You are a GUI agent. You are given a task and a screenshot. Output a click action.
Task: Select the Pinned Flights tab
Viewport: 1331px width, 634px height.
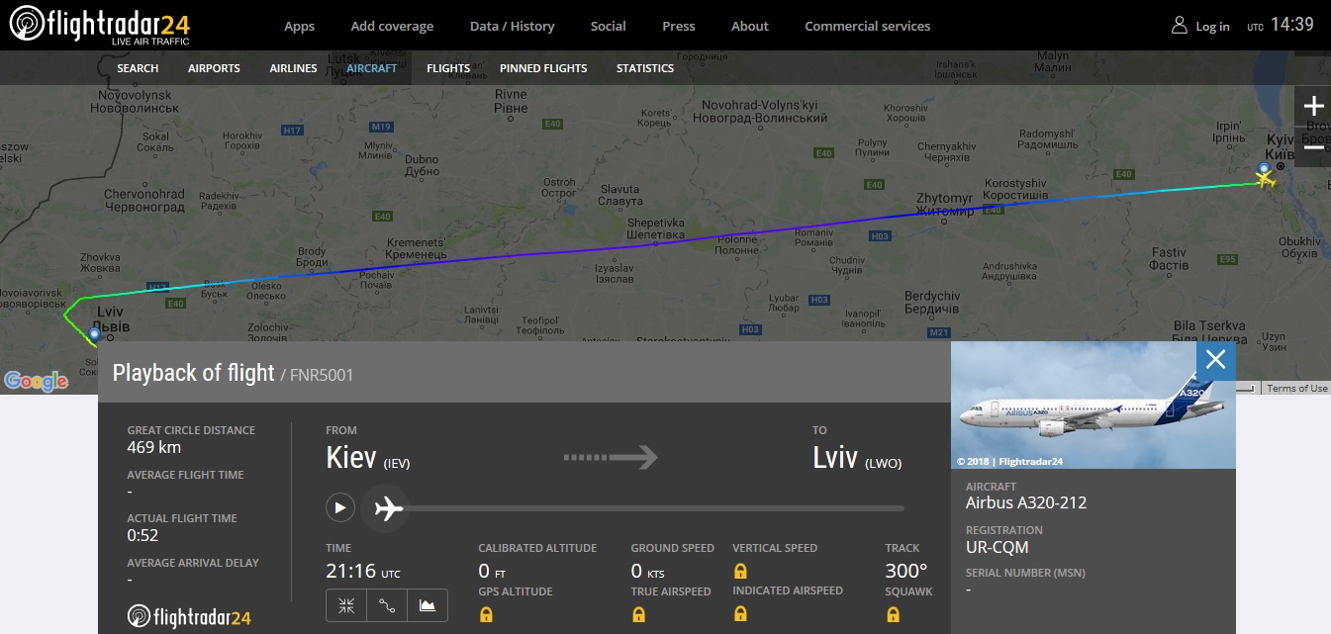(543, 68)
